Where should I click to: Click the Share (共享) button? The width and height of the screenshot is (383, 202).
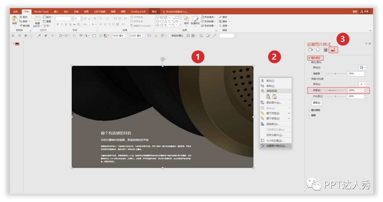[x=364, y=11]
